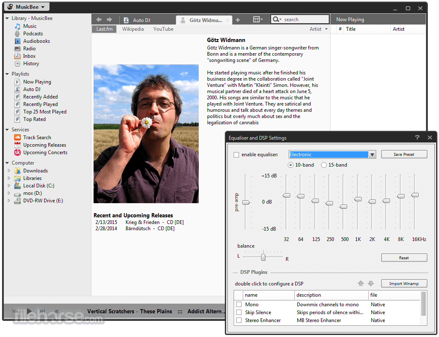
Task: Expand the Local Disk (C:) node
Action: (9, 186)
